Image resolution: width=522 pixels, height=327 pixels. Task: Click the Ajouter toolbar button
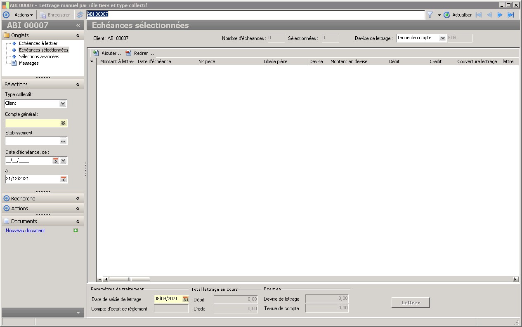[108, 53]
